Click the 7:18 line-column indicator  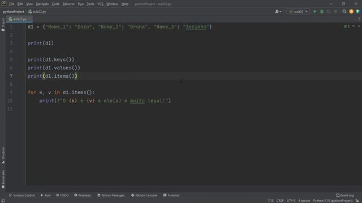[x=270, y=201]
